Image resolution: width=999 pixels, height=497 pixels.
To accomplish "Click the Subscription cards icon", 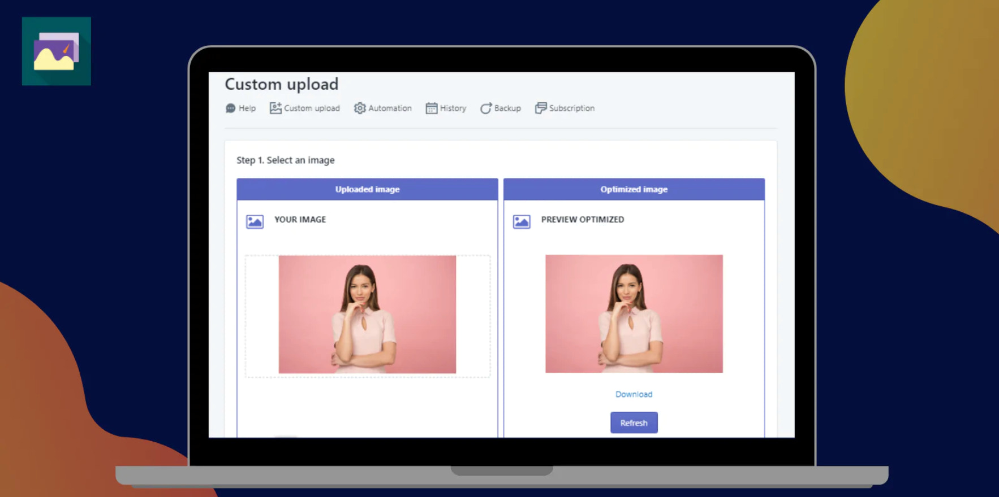I will pos(541,108).
